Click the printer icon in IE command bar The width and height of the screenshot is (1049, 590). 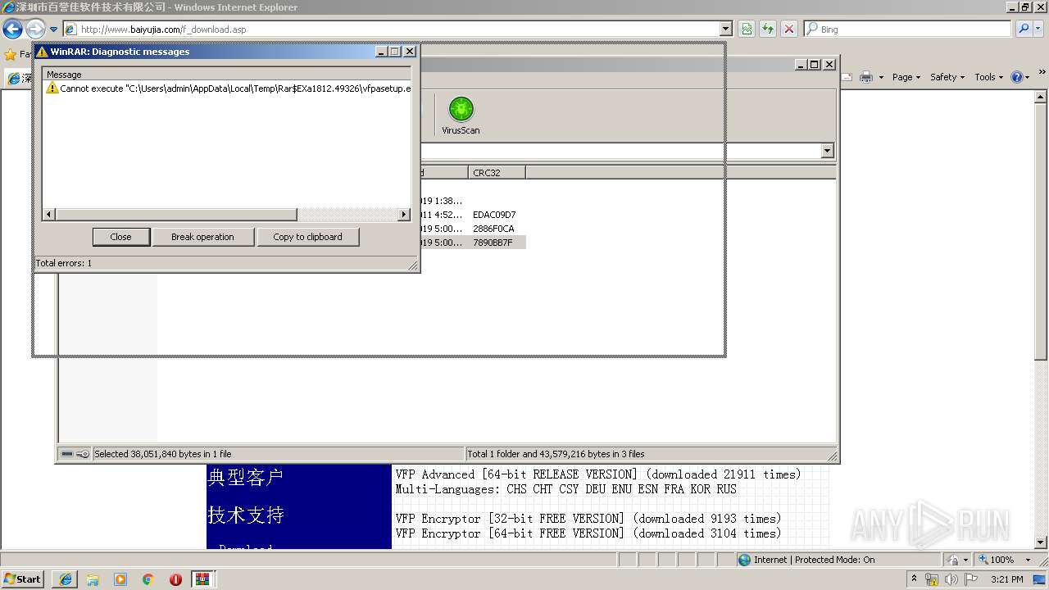pos(866,77)
